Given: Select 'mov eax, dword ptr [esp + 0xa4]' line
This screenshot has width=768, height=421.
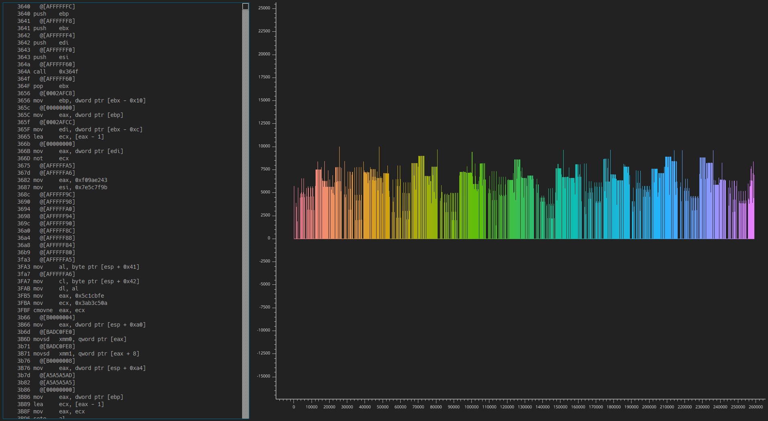Looking at the screenshot, I should coord(122,368).
